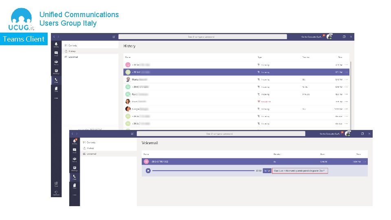The height and width of the screenshot is (220, 391).
Task: Open more options for the missed call row
Action: pyautogui.click(x=346, y=101)
